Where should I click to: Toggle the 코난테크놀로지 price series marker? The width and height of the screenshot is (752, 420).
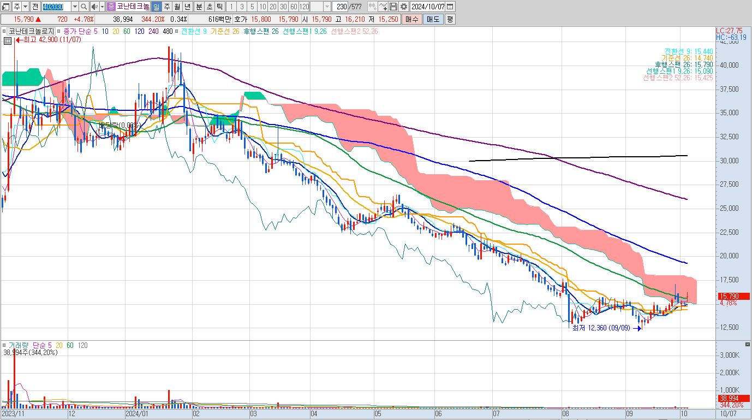4,31
